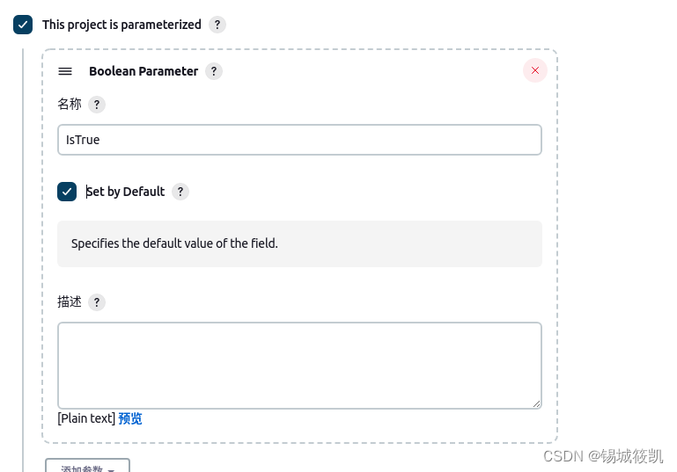The image size is (677, 472).
Task: Click the Set by Default label text
Action: pos(125,192)
